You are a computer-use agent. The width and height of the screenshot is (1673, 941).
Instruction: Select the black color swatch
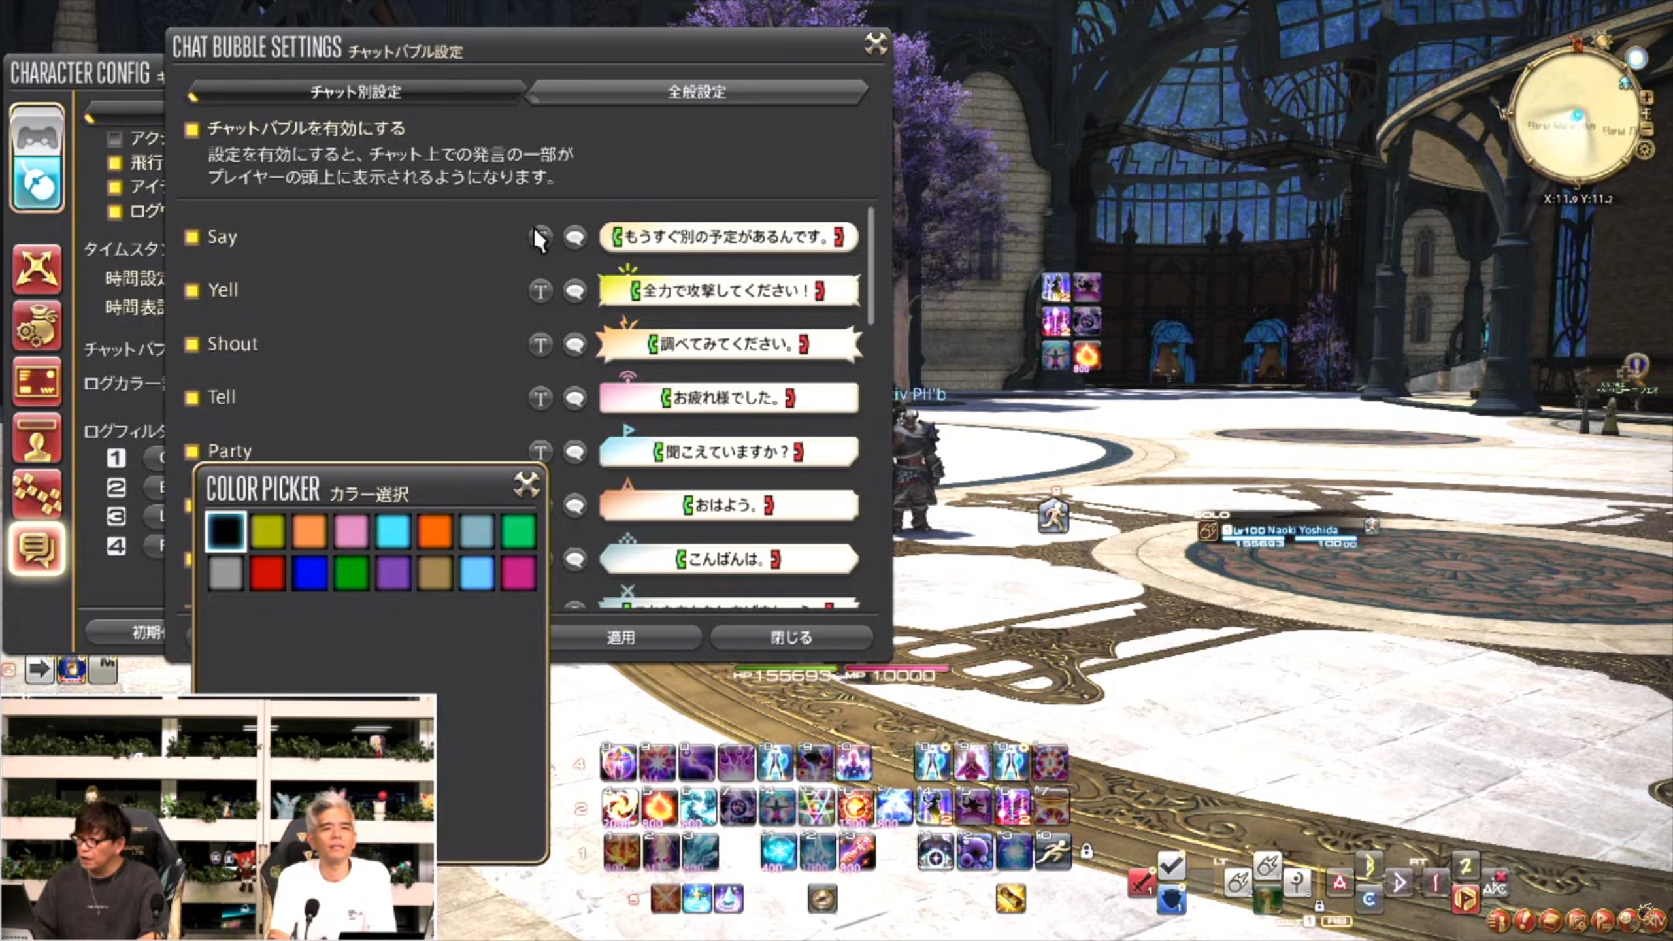(x=226, y=531)
